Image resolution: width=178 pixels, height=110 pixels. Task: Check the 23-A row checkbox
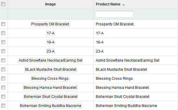click(x=3, y=51)
